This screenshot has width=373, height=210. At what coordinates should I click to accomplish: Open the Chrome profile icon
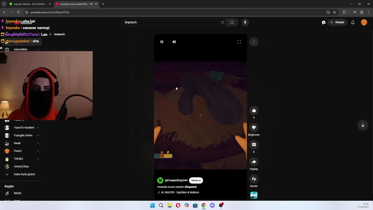362,12
